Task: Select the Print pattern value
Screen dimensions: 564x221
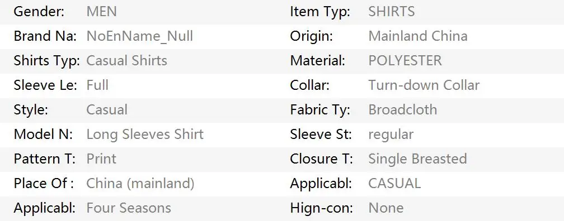Action: 101,159
